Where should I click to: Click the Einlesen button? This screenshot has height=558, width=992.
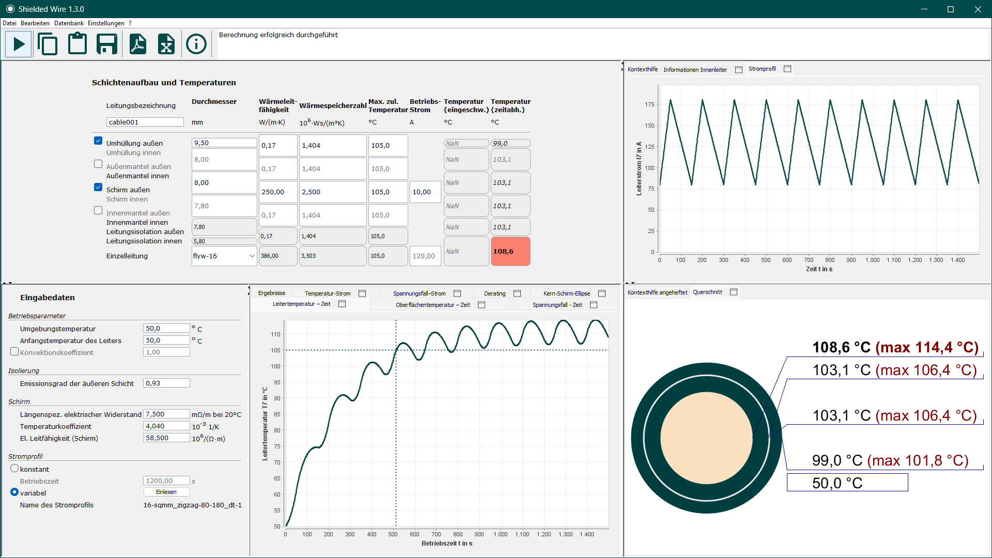tap(166, 492)
